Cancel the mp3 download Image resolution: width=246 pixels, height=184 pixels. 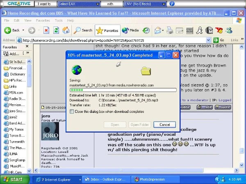tap(164, 125)
